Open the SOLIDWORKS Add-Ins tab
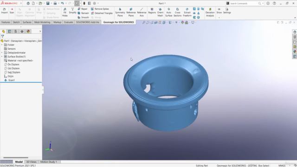 coord(88,22)
